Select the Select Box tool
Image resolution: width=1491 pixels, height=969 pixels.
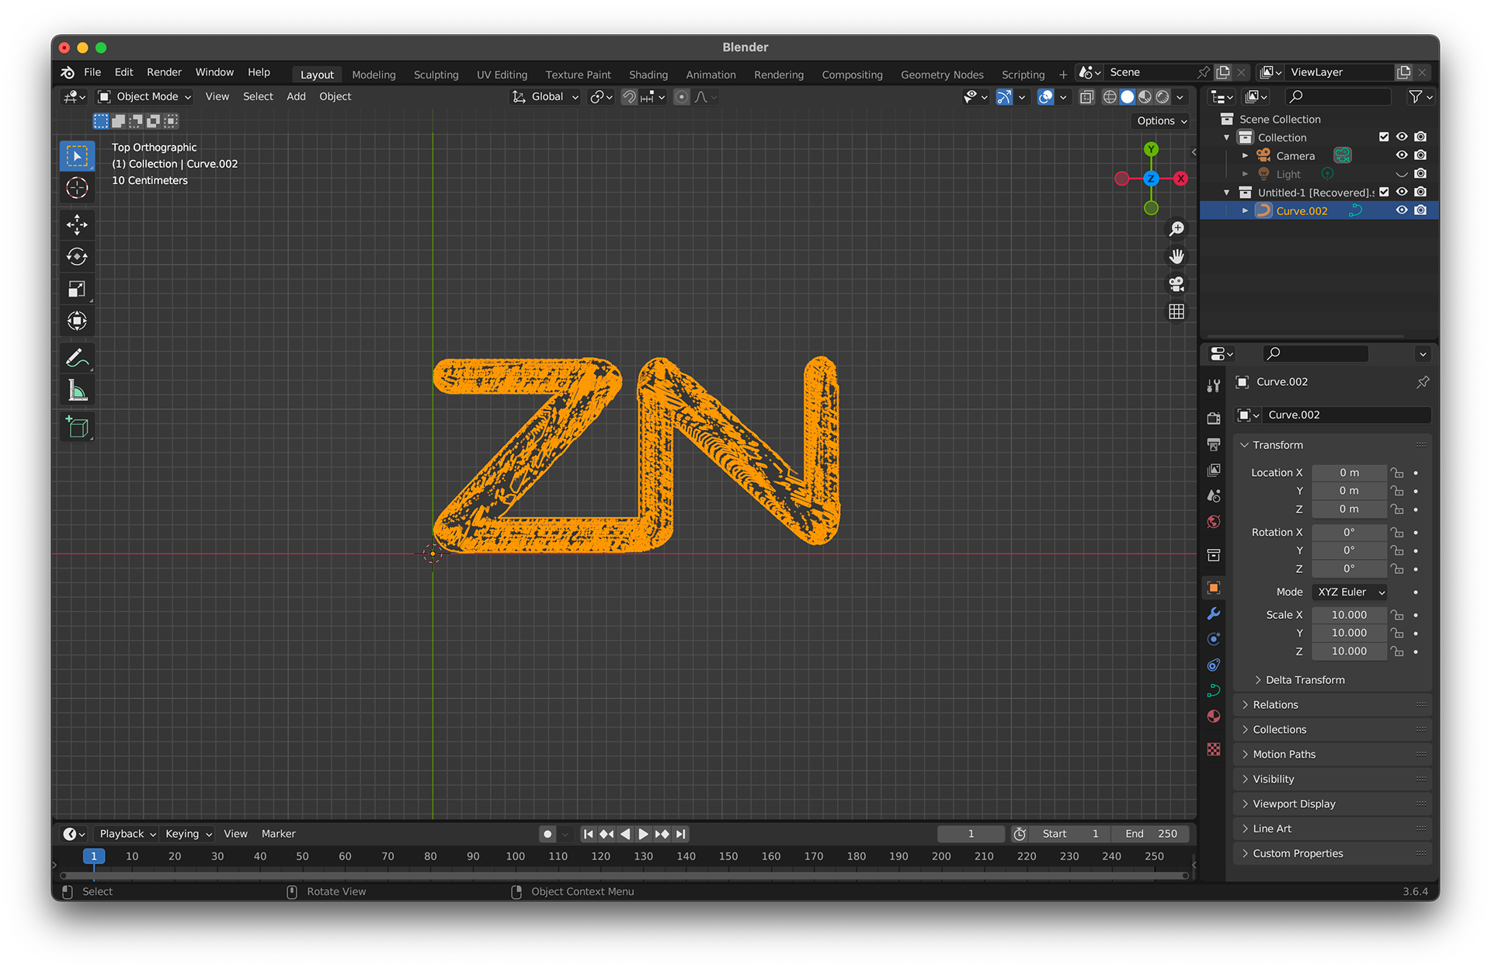click(x=77, y=156)
